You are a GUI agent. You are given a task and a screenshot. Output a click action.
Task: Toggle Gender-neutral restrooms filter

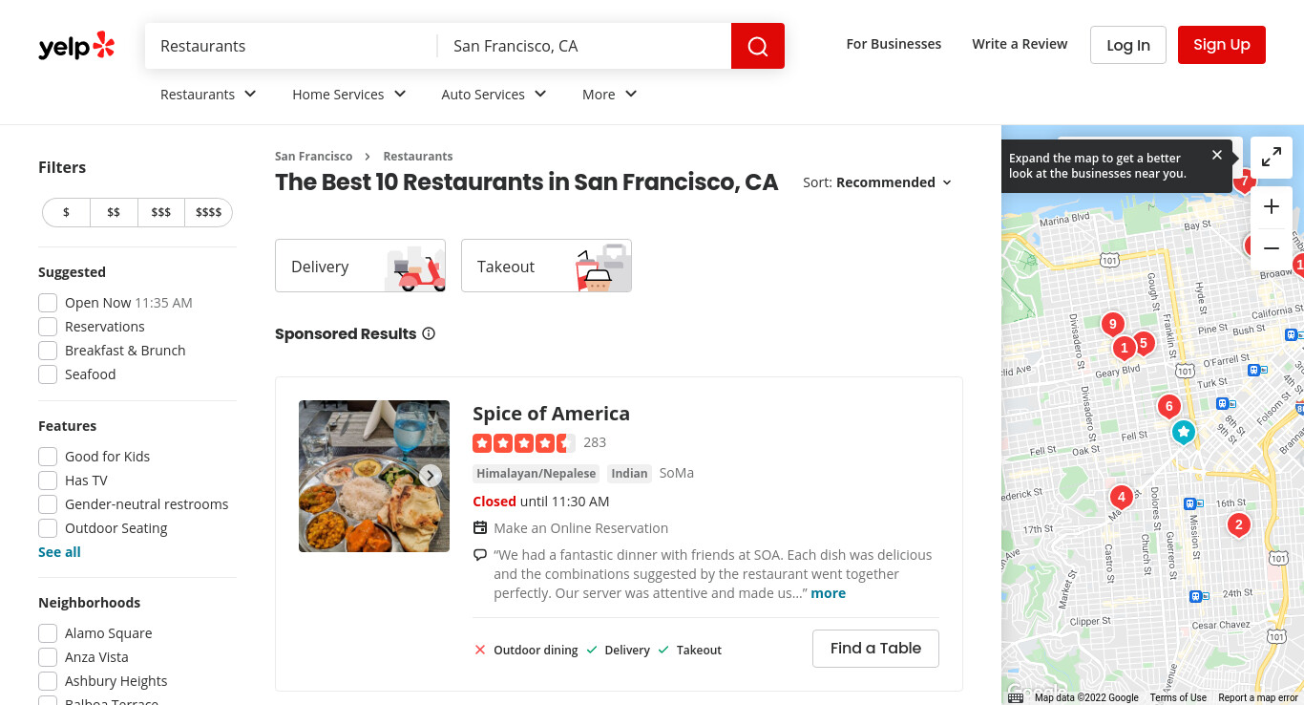(x=48, y=504)
